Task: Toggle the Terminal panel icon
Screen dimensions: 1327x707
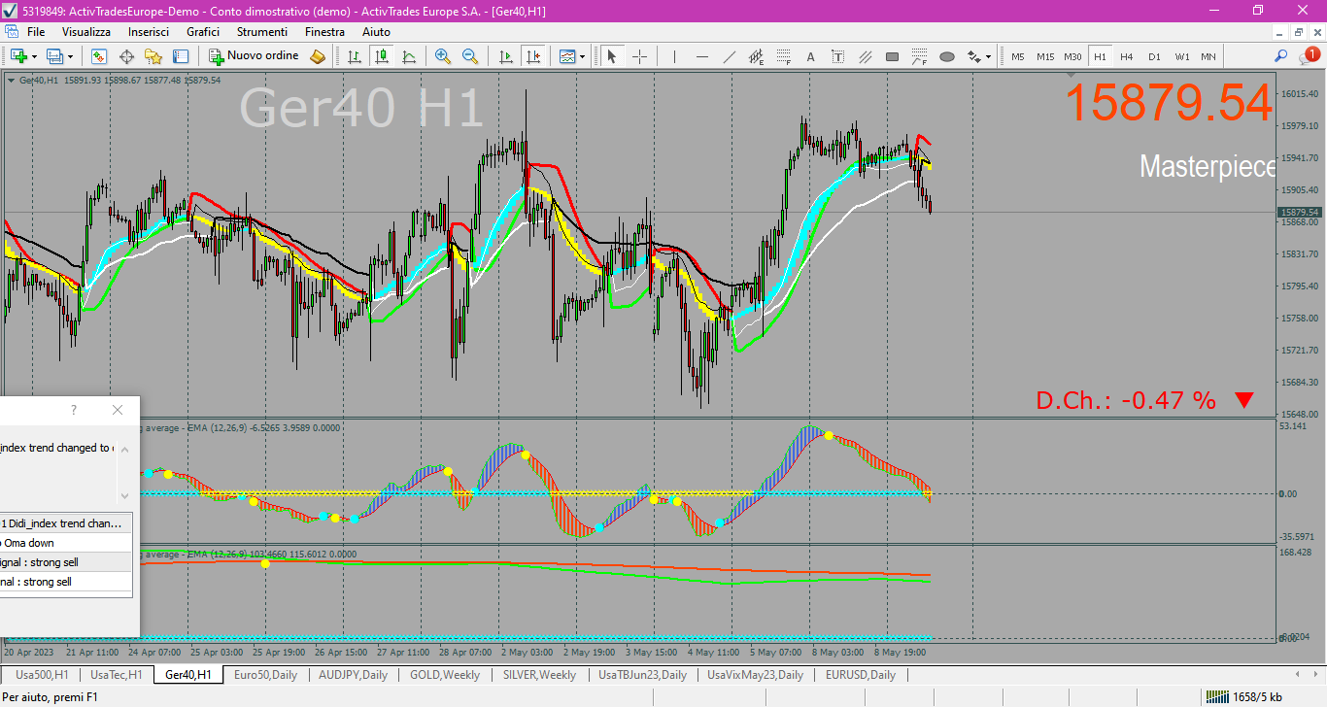Action: 181,56
